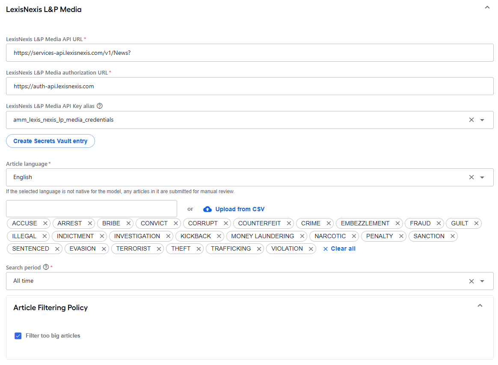Image resolution: width=498 pixels, height=365 pixels.
Task: Remove the ARREST keyword chip
Action: pyautogui.click(x=90, y=224)
